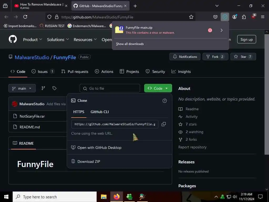Click Download ZIP

(89, 161)
